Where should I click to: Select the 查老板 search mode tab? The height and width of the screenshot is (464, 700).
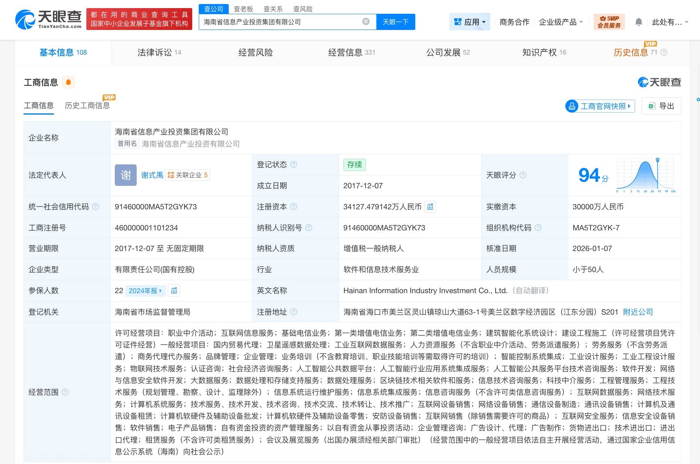click(x=243, y=9)
